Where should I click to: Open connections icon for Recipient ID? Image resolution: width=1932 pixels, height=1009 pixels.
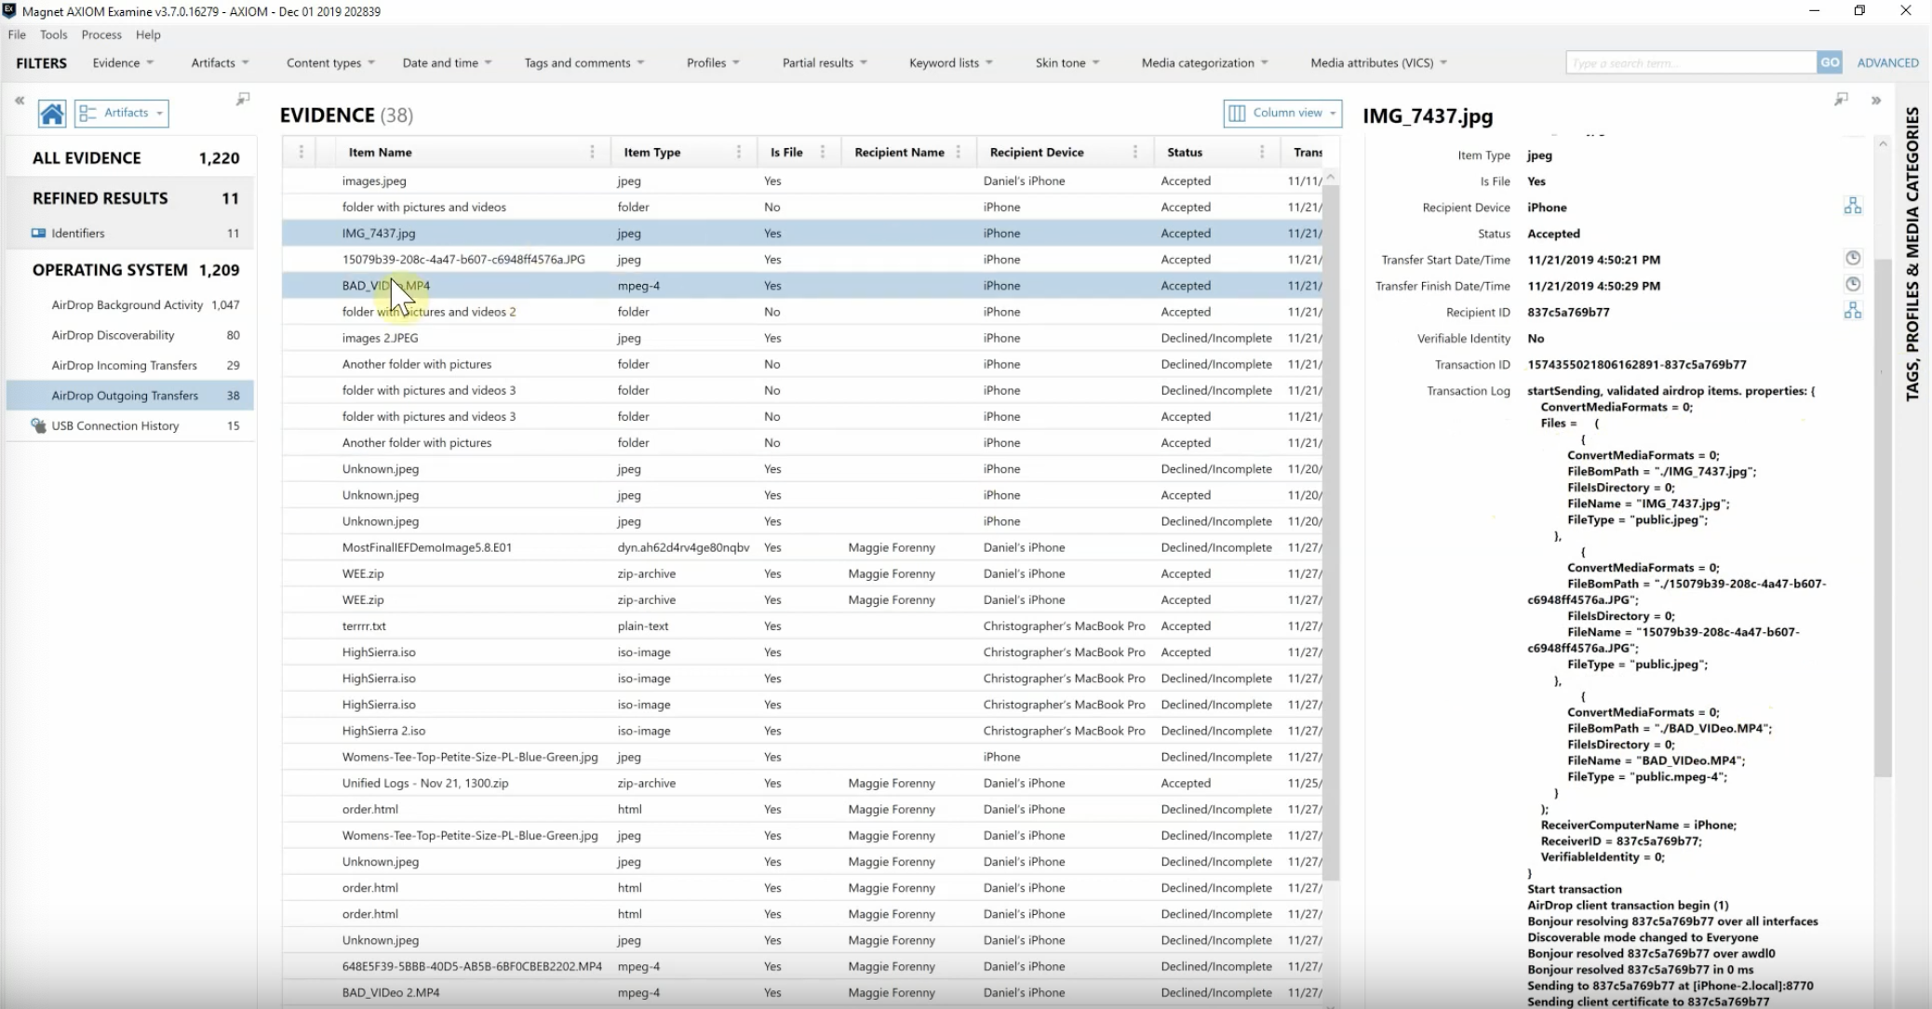click(x=1853, y=310)
